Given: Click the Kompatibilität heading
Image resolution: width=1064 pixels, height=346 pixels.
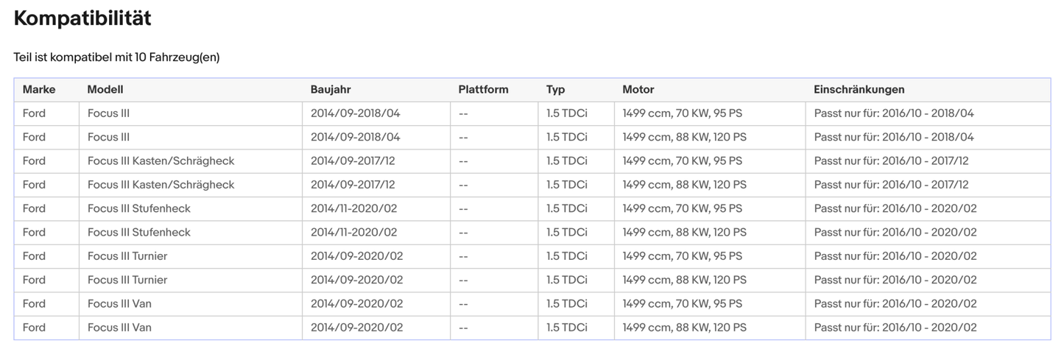Looking at the screenshot, I should [x=82, y=19].
